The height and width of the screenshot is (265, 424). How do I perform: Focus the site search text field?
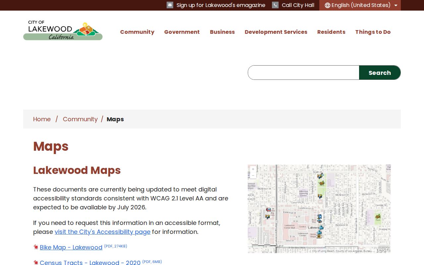[x=303, y=73]
